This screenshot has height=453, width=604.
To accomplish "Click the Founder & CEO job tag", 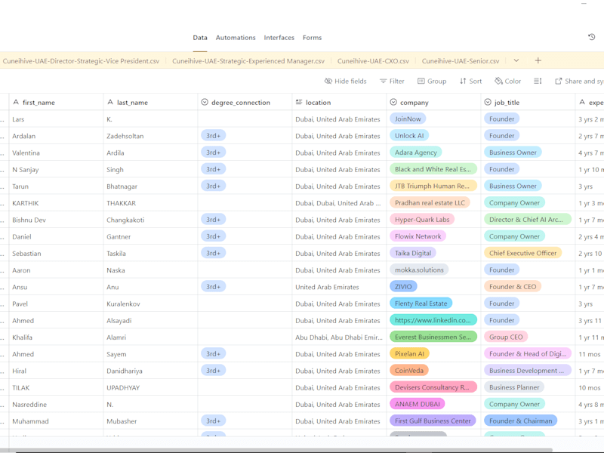I will click(x=513, y=287).
